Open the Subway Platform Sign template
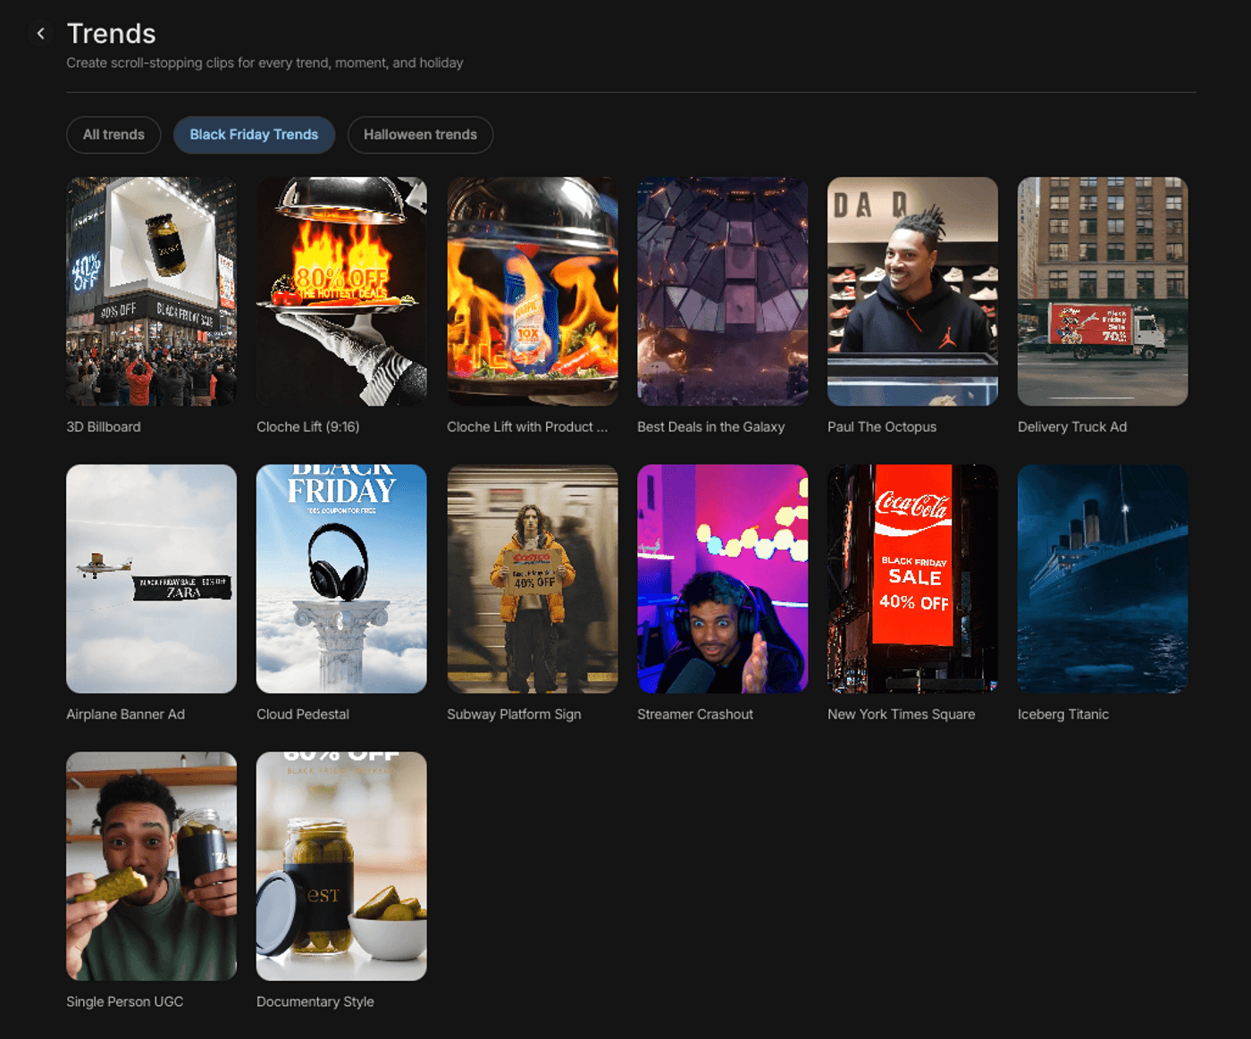 [532, 579]
